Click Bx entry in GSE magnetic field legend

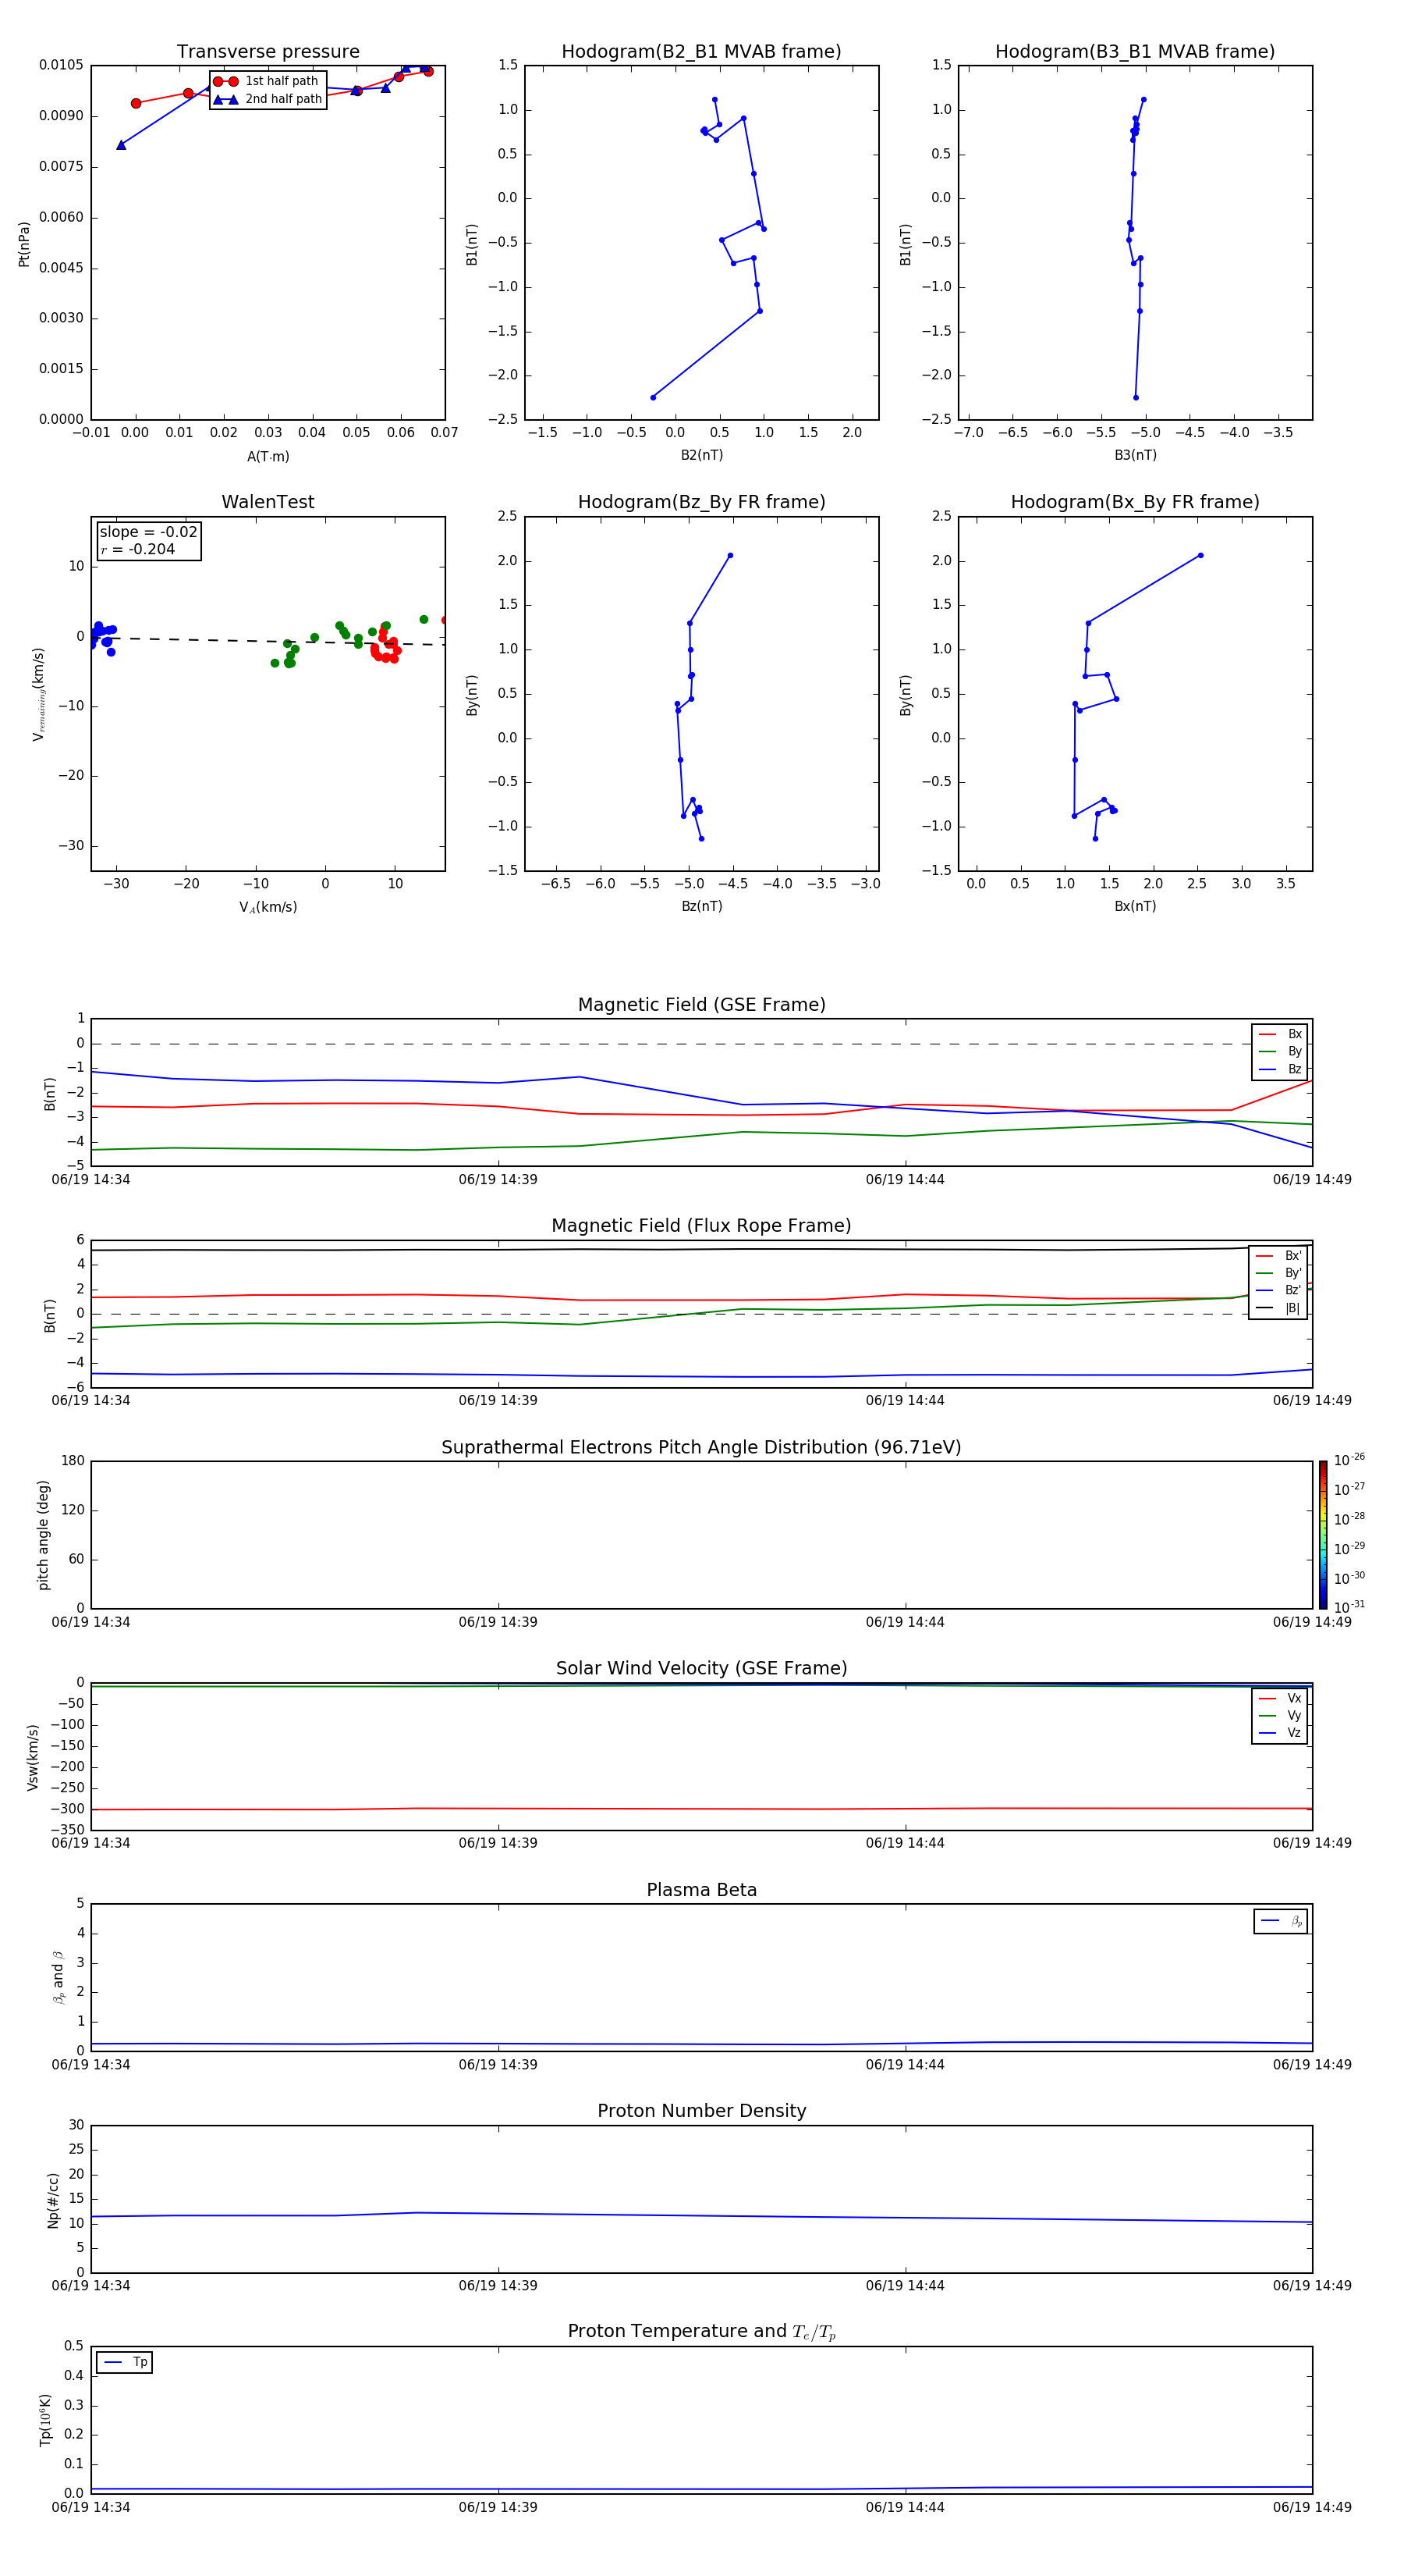pyautogui.click(x=1280, y=1034)
